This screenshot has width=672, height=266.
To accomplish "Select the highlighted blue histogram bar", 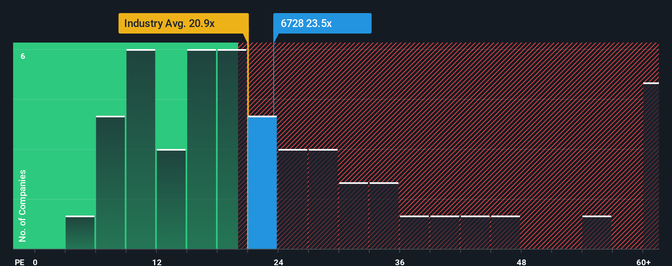I will click(x=262, y=183).
